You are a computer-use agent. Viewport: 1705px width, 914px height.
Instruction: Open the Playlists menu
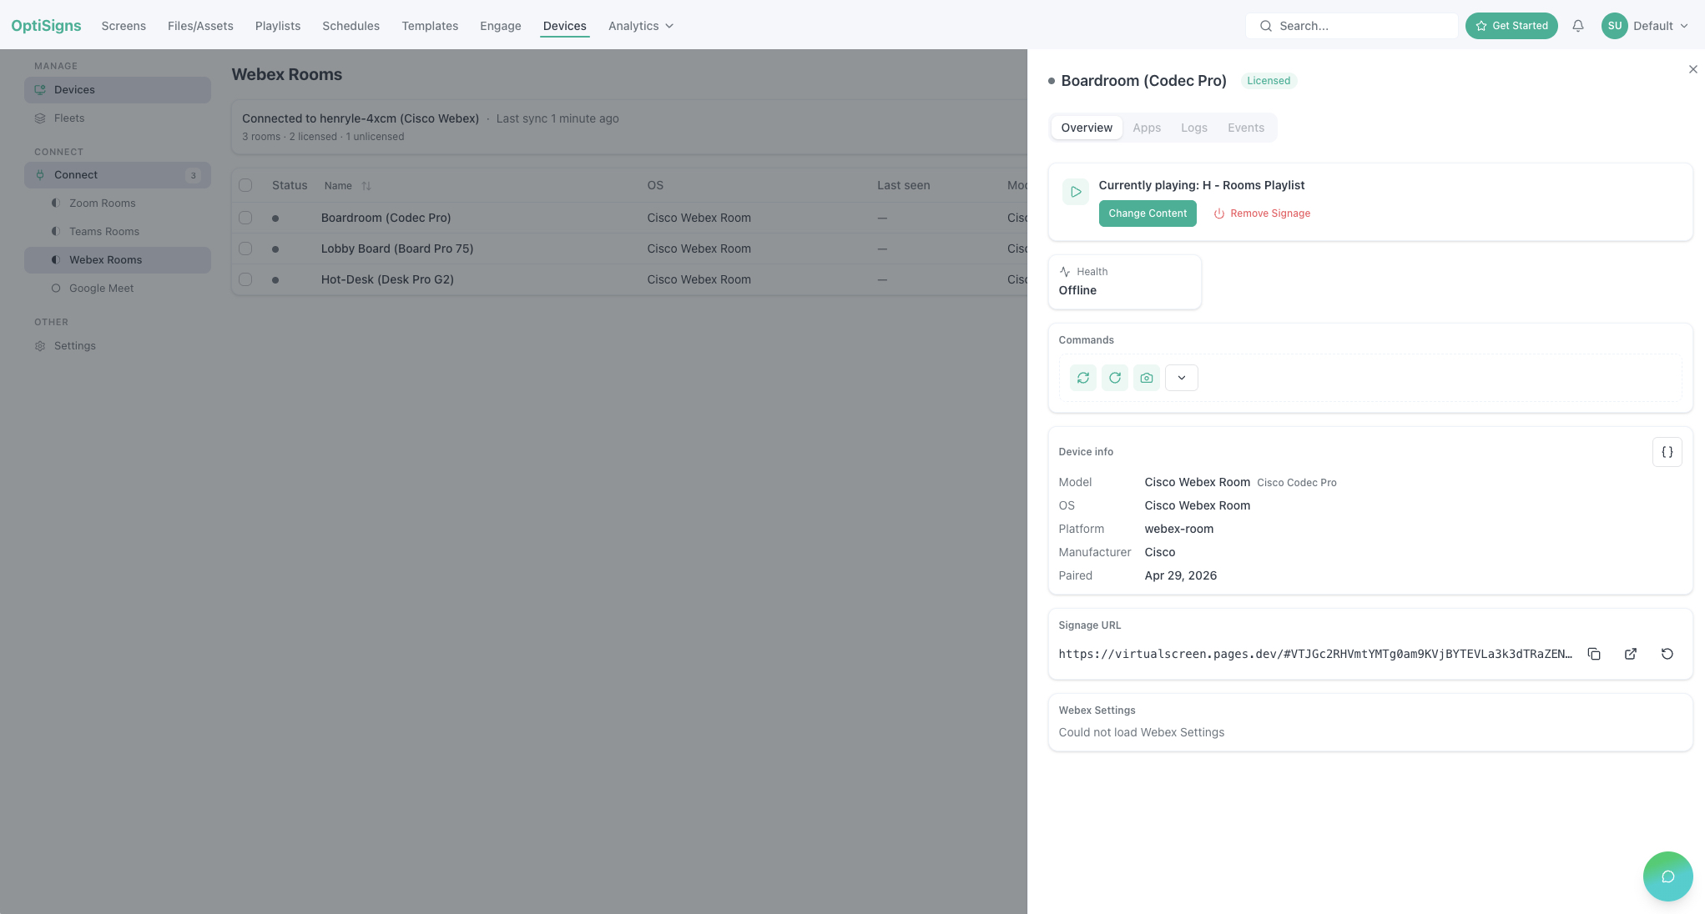278,26
